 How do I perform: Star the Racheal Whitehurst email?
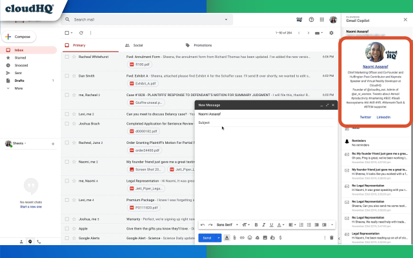(74, 57)
